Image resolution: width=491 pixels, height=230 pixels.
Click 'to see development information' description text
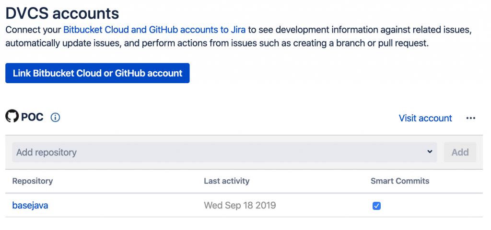click(312, 30)
